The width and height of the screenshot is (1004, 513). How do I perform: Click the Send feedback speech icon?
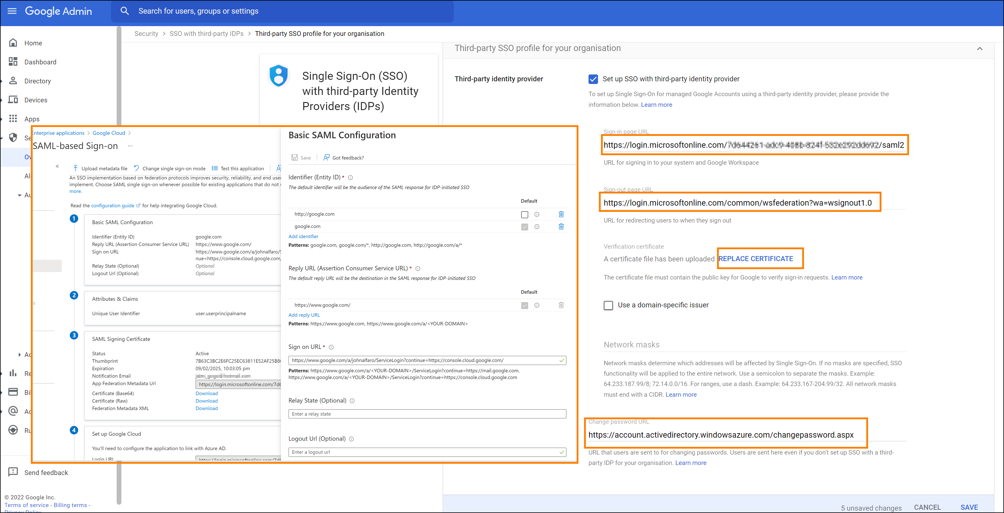(13, 472)
